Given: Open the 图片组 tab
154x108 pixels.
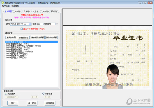Looking at the screenshot, I should pos(54,11).
